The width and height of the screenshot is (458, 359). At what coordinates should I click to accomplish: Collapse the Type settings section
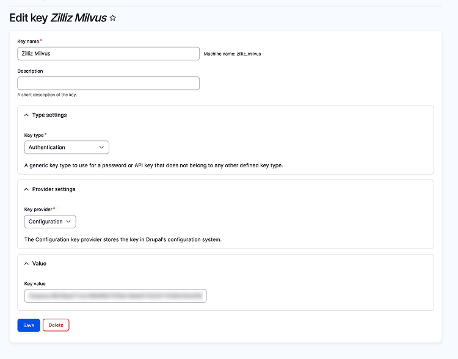46,115
